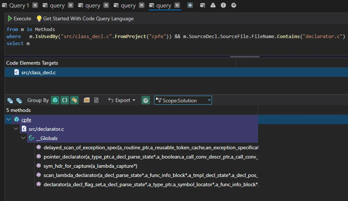The height and width of the screenshot is (201, 348).
Task: Click the Code Elements Targets column header
Action: (x=32, y=63)
